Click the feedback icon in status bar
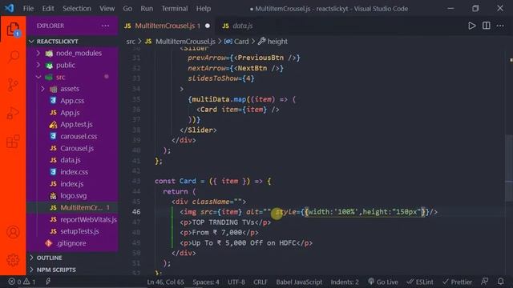This screenshot has width=513, height=288. tap(484, 282)
